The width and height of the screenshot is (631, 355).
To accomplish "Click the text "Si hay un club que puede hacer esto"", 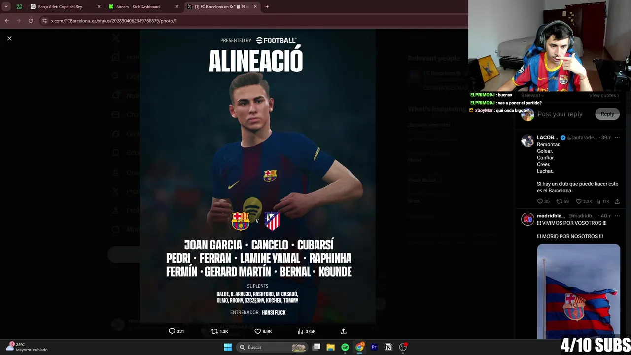I will click(577, 184).
